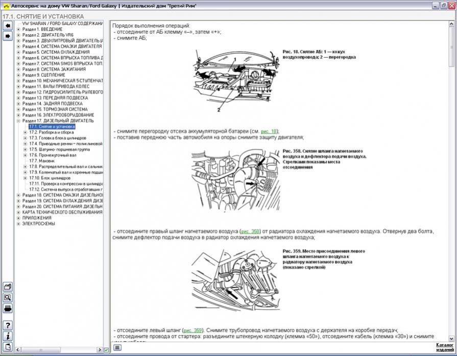Expand 17.2. Разборка и сборка
Viewport: 457px width, 356px height.
pyautogui.click(x=25, y=132)
